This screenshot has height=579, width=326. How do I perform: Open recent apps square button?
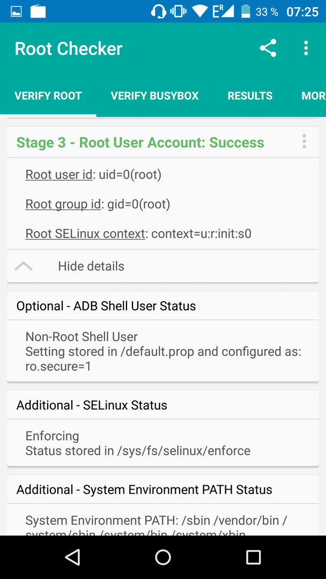253,557
